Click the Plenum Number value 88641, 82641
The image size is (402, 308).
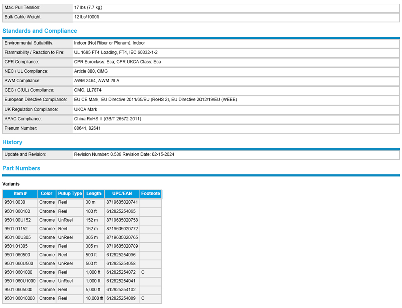tap(87, 128)
